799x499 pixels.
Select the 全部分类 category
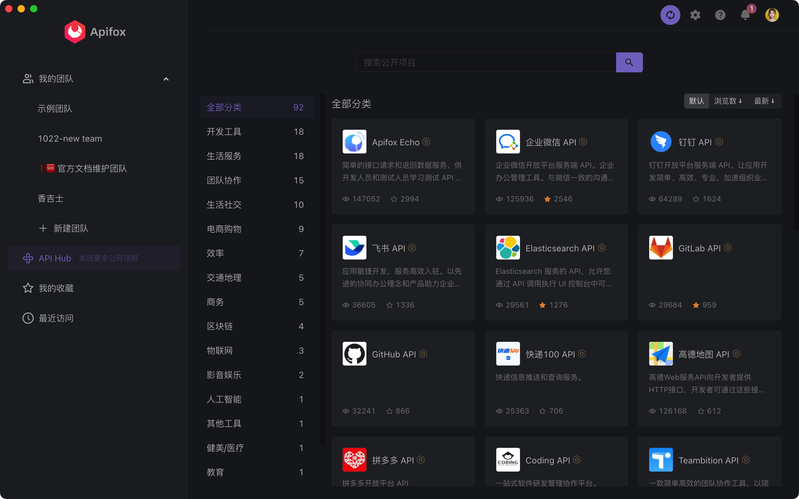pyautogui.click(x=257, y=107)
